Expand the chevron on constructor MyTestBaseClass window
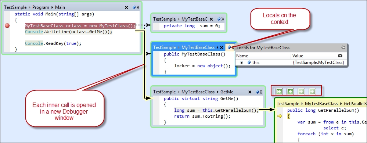Screen dimensions: 367x143 pyautogui.click(x=233, y=47)
